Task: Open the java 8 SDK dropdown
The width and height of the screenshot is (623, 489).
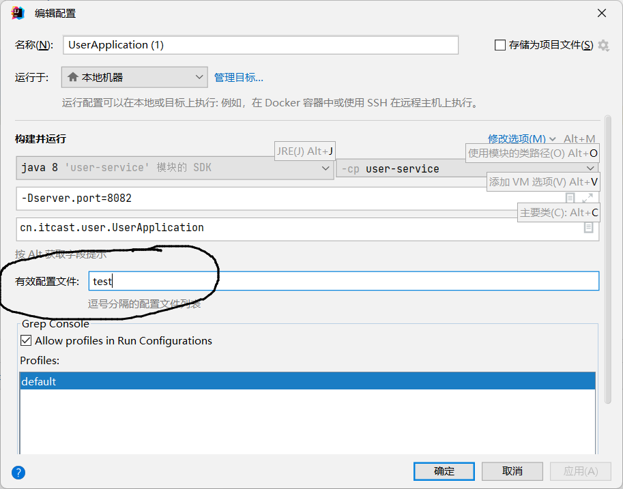Action: coord(175,168)
